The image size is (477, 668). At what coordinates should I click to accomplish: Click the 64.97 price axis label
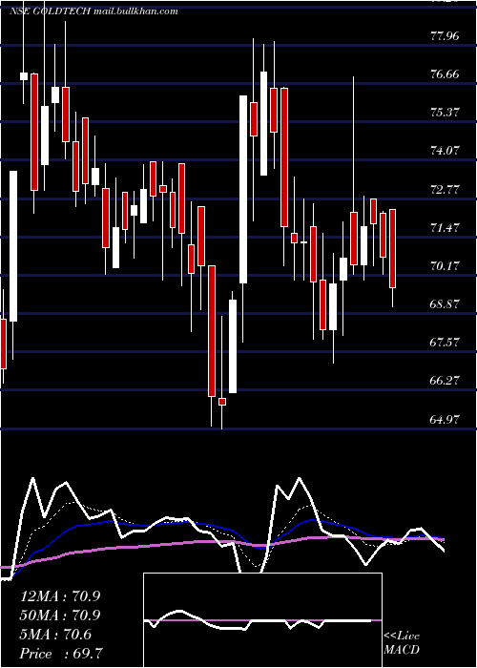pyautogui.click(x=446, y=419)
